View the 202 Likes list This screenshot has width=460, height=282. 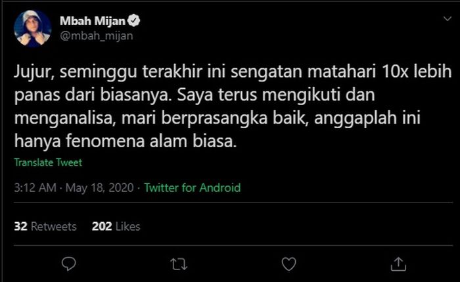[x=116, y=226]
